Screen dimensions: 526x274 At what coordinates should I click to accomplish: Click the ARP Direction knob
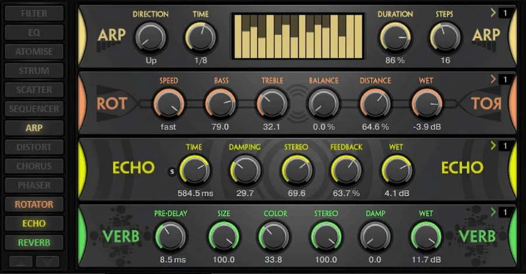click(150, 38)
